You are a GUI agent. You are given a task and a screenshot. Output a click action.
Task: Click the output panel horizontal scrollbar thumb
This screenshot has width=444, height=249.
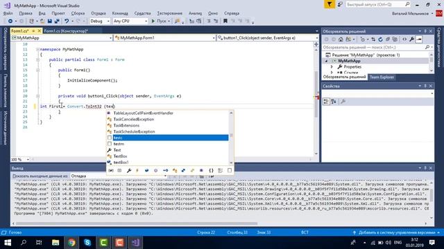tap(137, 223)
